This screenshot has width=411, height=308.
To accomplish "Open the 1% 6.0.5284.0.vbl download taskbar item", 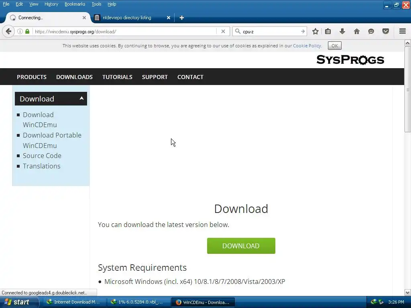I will click(x=138, y=302).
